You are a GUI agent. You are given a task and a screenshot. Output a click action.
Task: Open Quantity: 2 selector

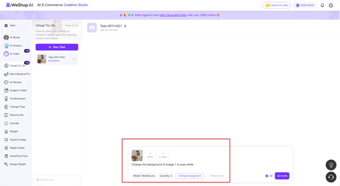166,176
